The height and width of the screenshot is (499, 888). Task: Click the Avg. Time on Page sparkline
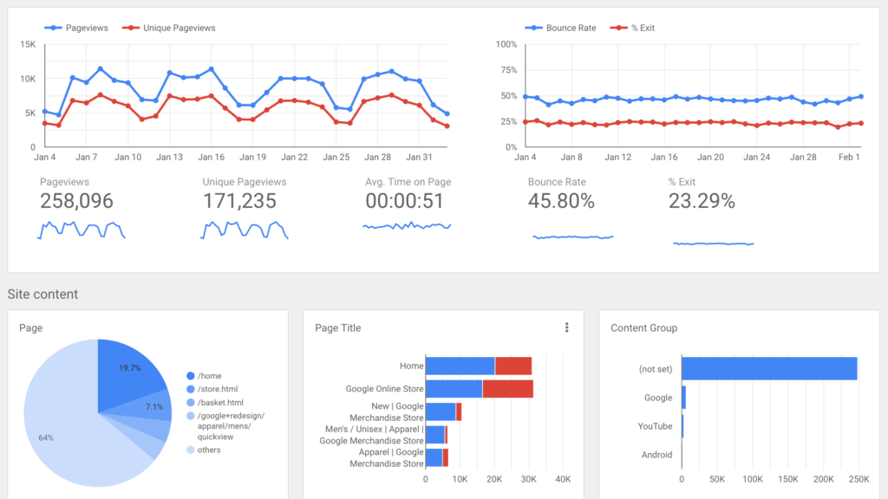point(407,227)
